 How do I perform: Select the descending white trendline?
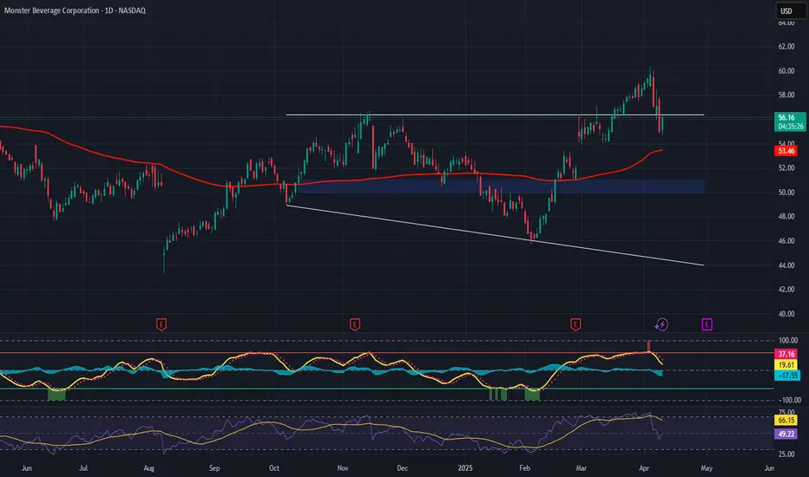coord(496,236)
